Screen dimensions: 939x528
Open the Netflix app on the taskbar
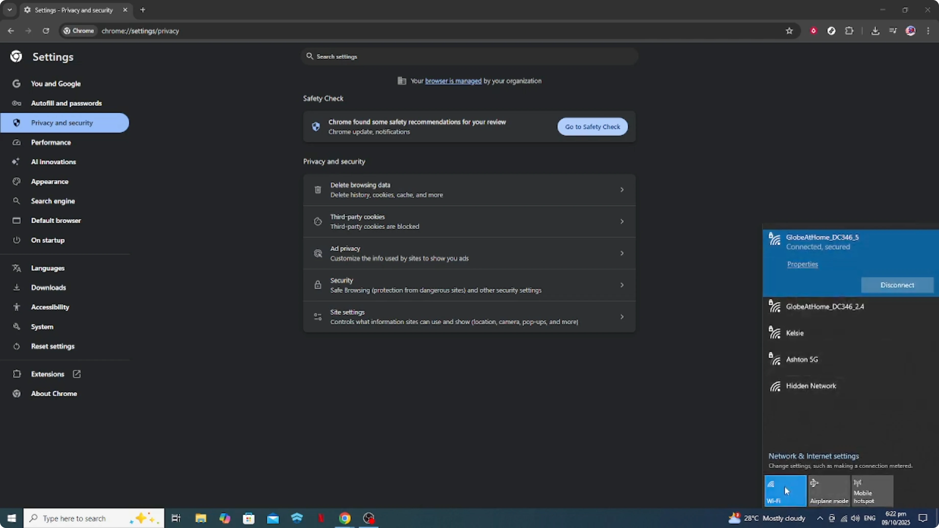point(321,518)
